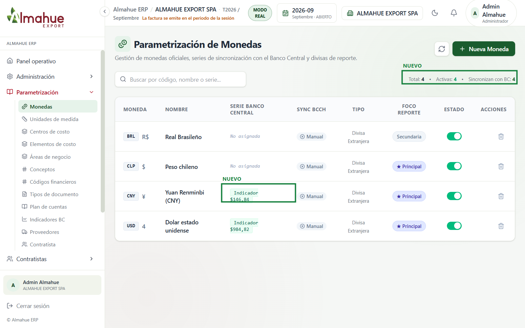This screenshot has width=525, height=328.
Task: Open Unidades de medida
Action: [x=58, y=119]
